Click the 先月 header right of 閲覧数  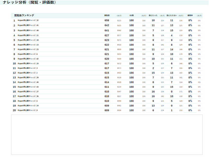coord(119,15)
